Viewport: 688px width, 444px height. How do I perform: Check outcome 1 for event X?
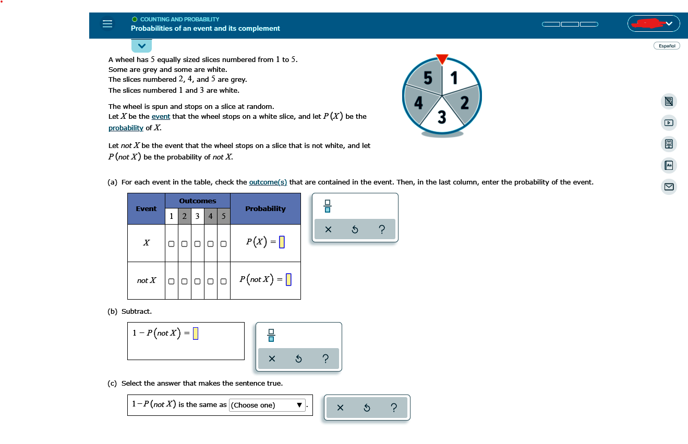[171, 243]
